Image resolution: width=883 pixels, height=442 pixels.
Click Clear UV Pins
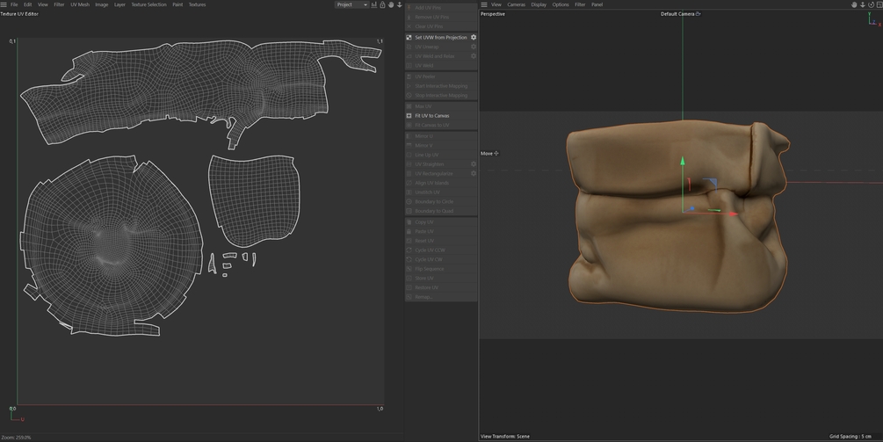click(x=441, y=26)
